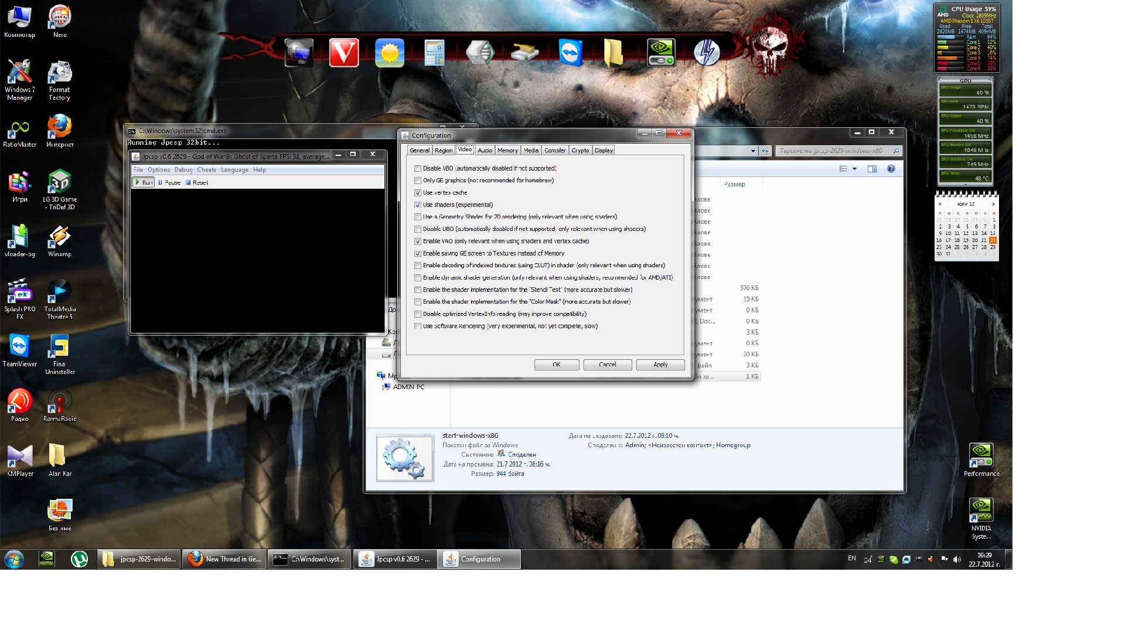
Task: Enable Only GE graphics checkbox
Action: click(x=418, y=181)
